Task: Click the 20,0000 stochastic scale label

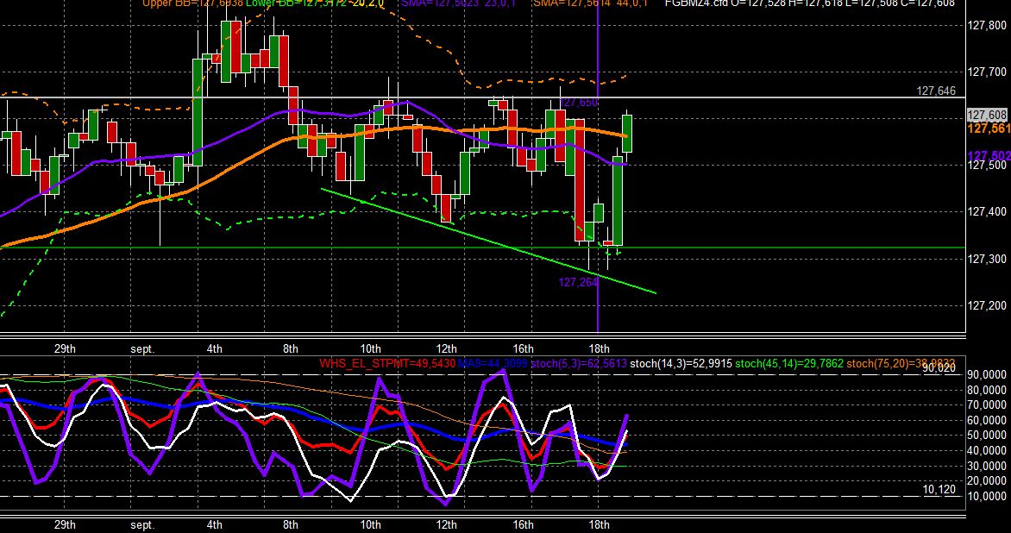Action: point(988,480)
